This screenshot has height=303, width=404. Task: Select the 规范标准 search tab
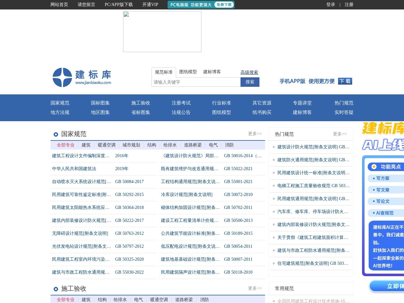point(164,72)
